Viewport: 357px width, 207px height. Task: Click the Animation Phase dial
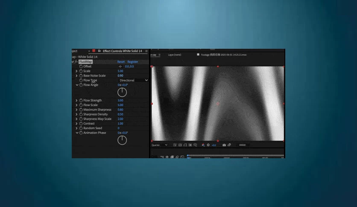[x=122, y=140]
